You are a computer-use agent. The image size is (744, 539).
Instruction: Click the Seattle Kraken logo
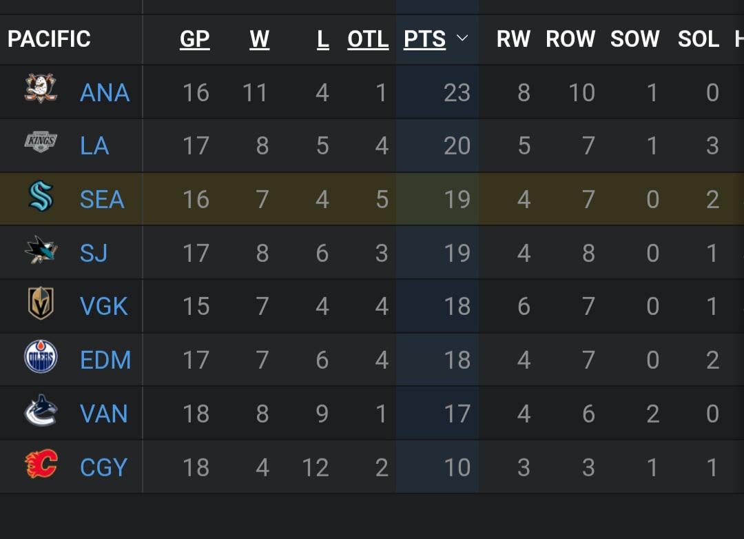coord(43,199)
